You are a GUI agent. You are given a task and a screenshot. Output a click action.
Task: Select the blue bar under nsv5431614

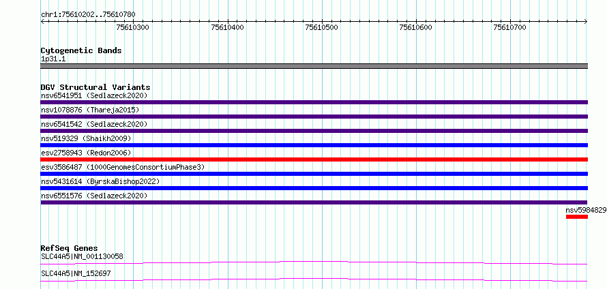tap(314, 188)
